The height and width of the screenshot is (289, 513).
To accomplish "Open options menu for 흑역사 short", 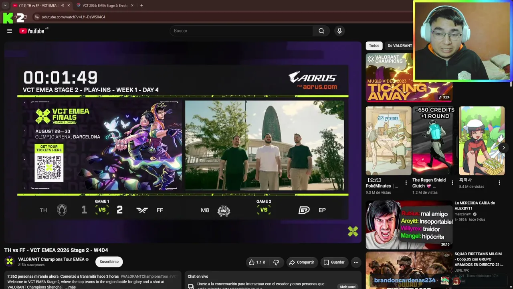I will point(499,183).
